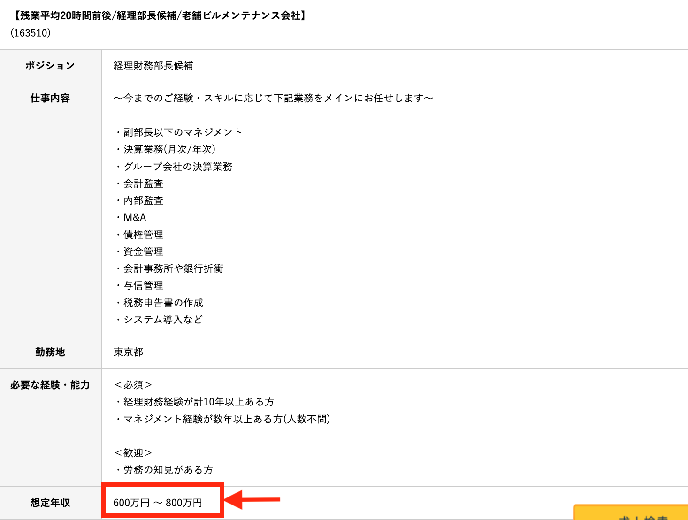This screenshot has width=688, height=520.
Task: Click the 東京都 location value
Action: [x=128, y=352]
